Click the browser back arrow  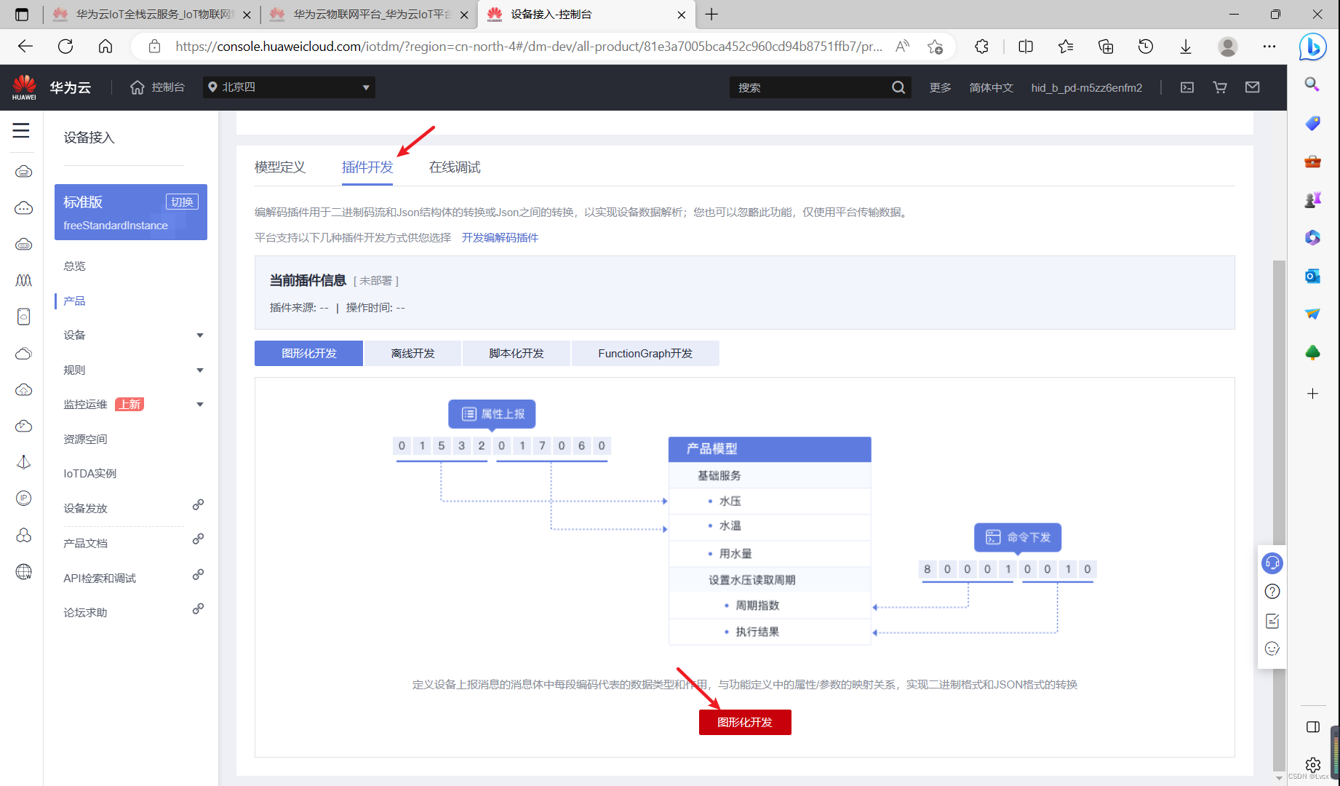click(25, 47)
